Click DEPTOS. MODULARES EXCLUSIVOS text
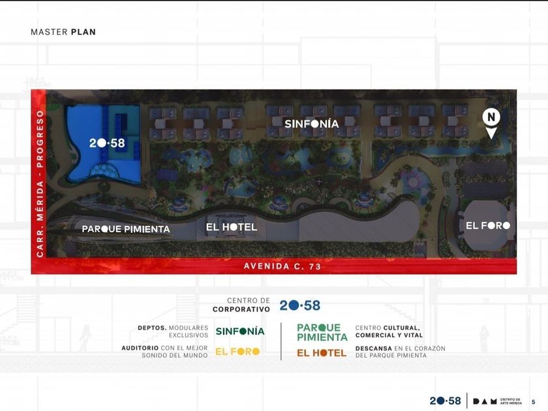The height and width of the screenshot is (411, 548). point(173,331)
